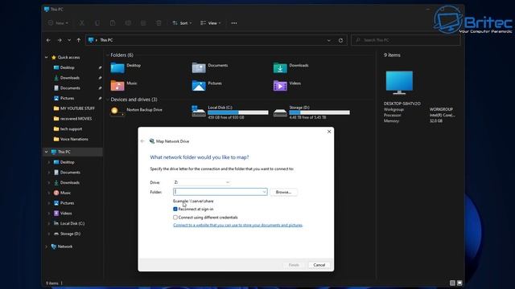515x289 pixels.
Task: Select Storage (D:) in sidebar
Action: [x=70, y=234]
